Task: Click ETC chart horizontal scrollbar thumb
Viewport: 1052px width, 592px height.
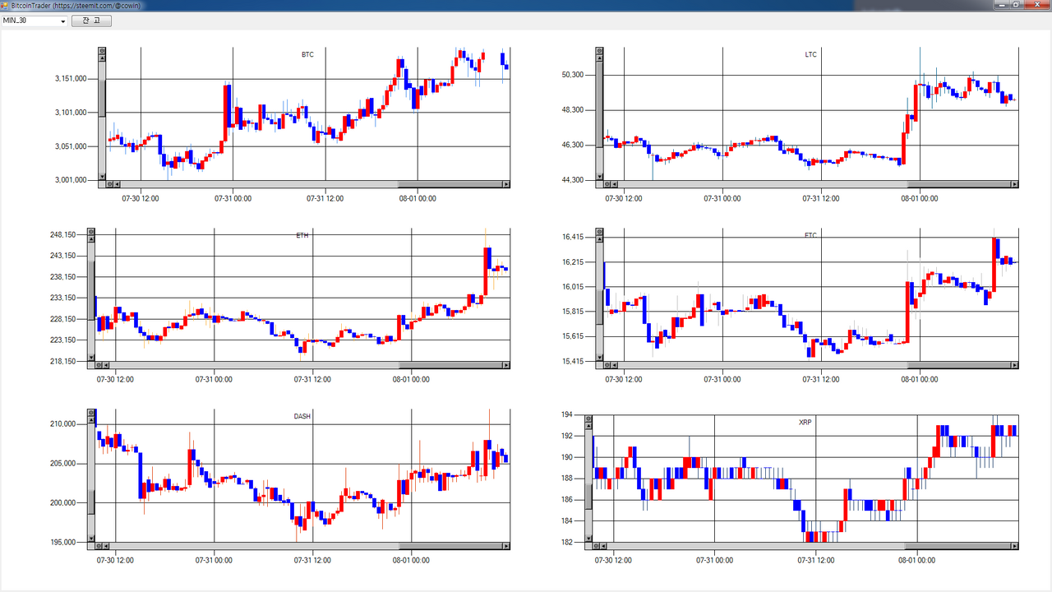Action: click(957, 365)
